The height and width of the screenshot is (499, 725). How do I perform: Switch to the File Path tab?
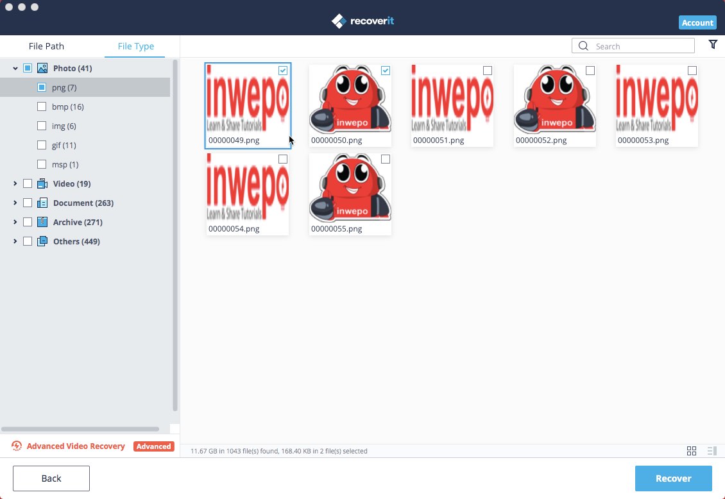46,46
